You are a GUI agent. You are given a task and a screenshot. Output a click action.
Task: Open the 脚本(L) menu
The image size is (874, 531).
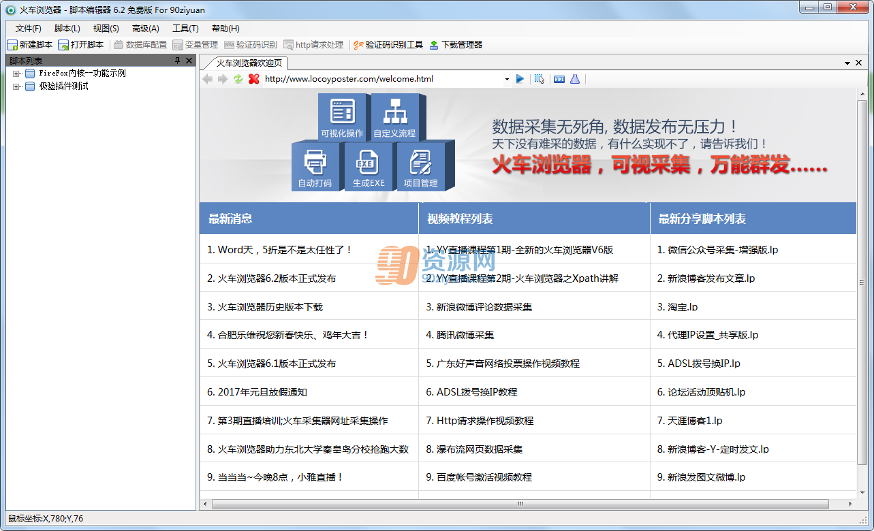point(67,29)
